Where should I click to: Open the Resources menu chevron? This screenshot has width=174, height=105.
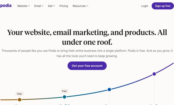(87, 6)
